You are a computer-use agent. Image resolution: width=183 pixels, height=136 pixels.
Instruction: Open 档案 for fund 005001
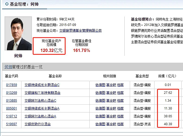click(121, 108)
